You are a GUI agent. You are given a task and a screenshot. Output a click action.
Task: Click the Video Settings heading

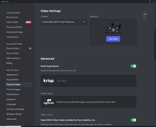pyautogui.click(x=51, y=11)
